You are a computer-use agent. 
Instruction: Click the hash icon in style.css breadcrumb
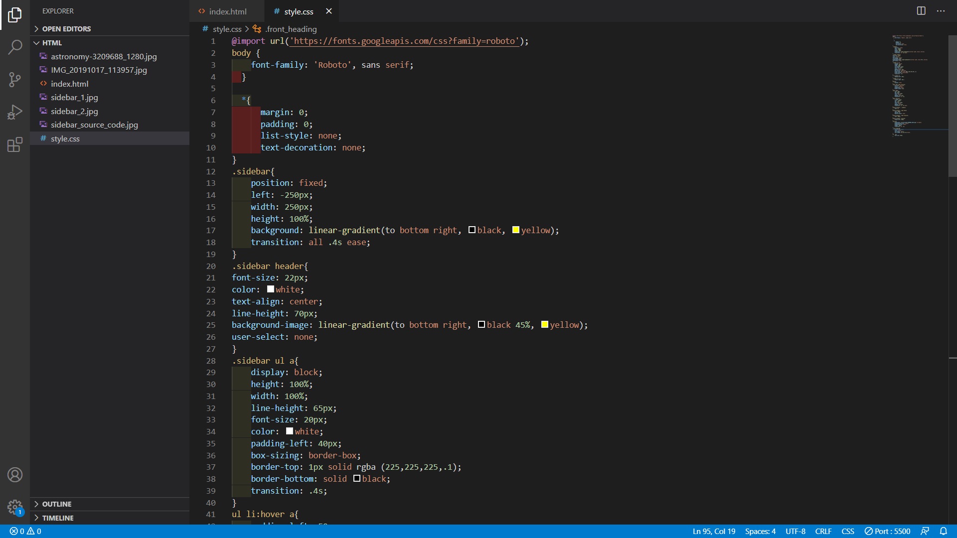click(205, 29)
